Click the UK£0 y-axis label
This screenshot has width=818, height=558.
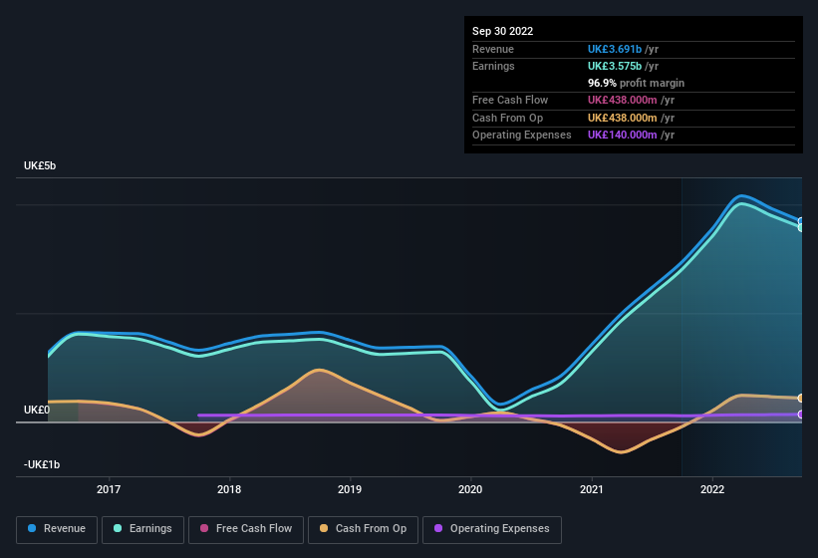37,410
